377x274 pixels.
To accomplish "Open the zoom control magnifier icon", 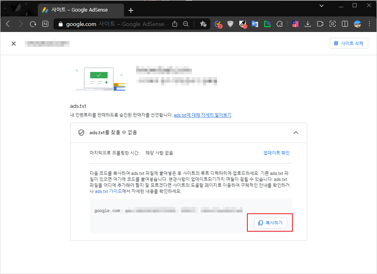I will coord(186,24).
